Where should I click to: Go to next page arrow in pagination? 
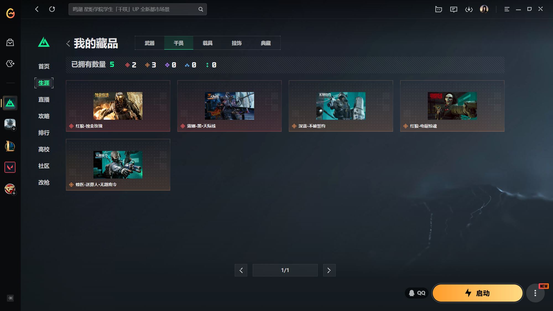[329, 270]
